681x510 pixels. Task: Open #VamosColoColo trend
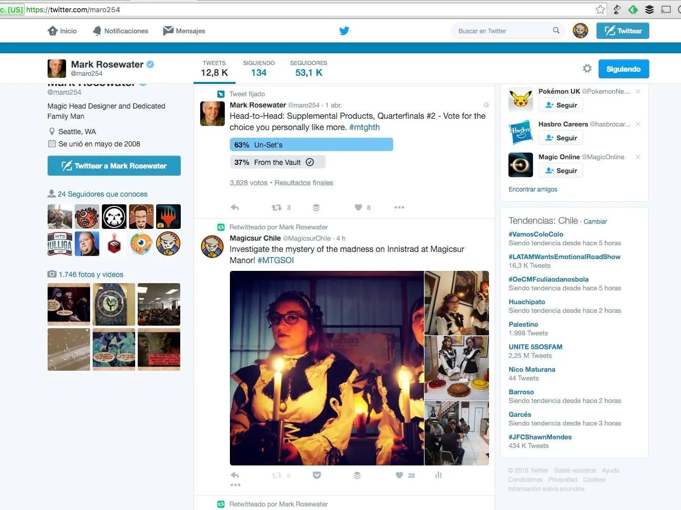click(x=536, y=234)
